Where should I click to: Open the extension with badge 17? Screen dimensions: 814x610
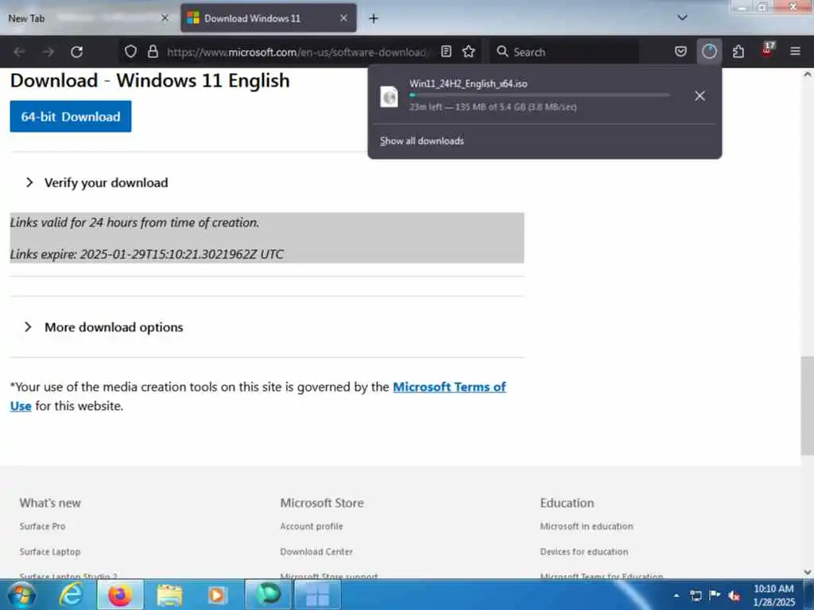pos(768,50)
